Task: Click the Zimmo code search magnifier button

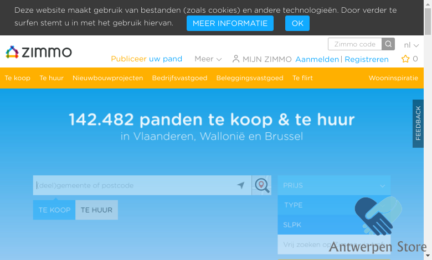Action: [x=388, y=44]
